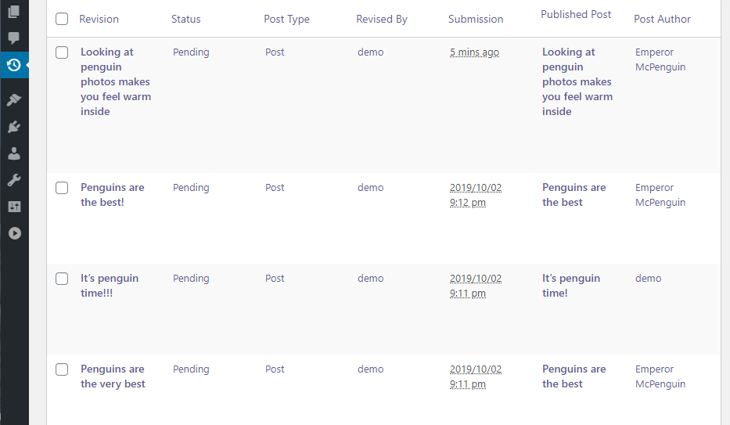
Task: Sort by the Published Post column
Action: pyautogui.click(x=576, y=15)
